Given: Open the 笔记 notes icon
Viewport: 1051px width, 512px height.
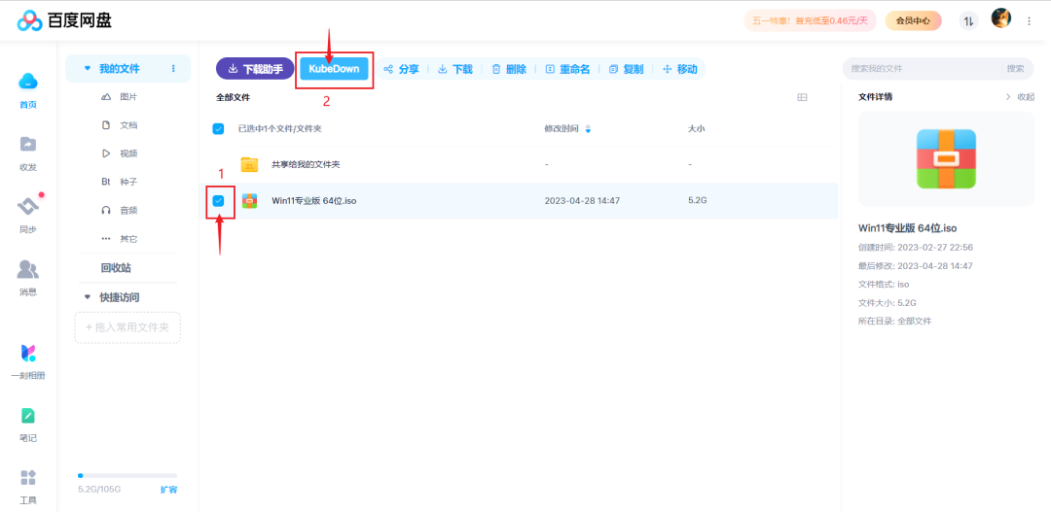Looking at the screenshot, I should tap(28, 416).
